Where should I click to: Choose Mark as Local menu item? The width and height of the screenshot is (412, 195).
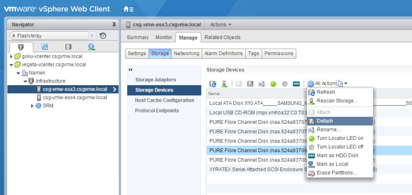(340, 164)
